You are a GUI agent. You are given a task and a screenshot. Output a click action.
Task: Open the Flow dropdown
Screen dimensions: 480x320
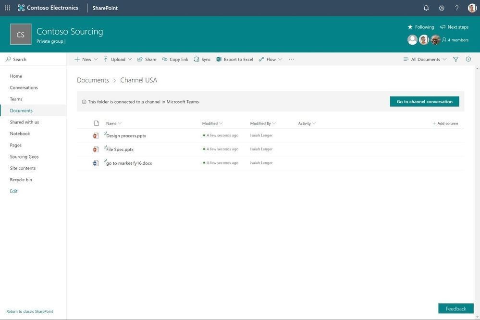271,60
